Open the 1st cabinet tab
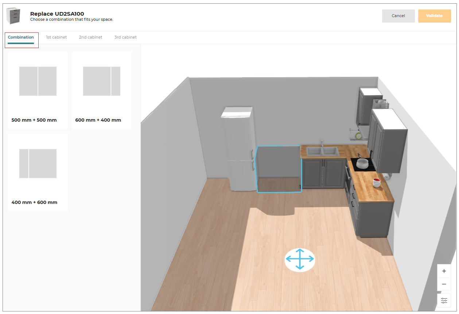This screenshot has width=459, height=314. 56,37
